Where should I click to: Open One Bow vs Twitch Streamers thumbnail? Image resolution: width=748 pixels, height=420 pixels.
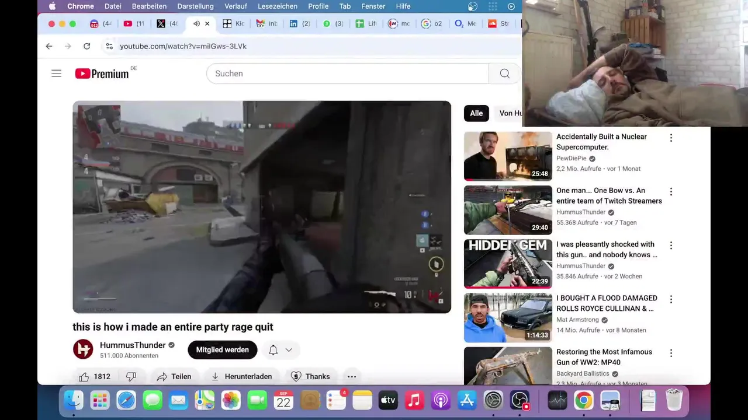[x=508, y=210]
